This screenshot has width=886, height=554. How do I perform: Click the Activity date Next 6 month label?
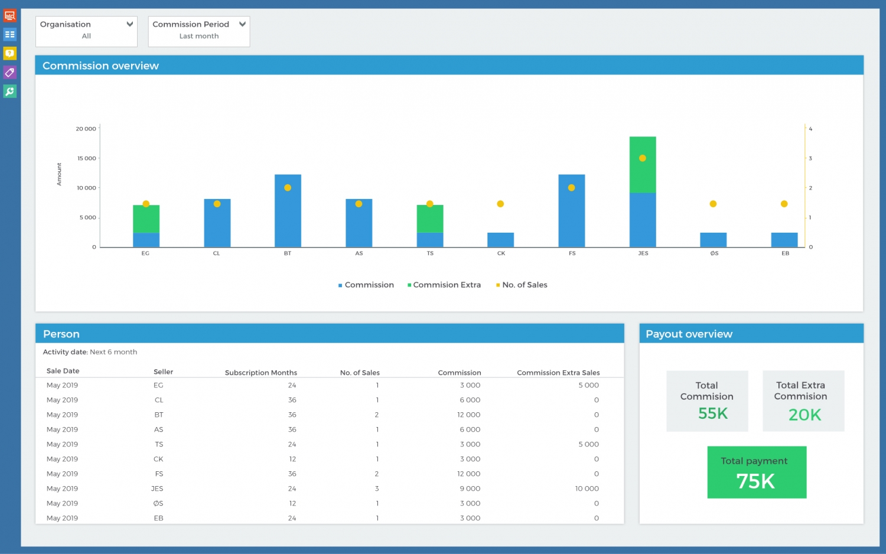[90, 351]
